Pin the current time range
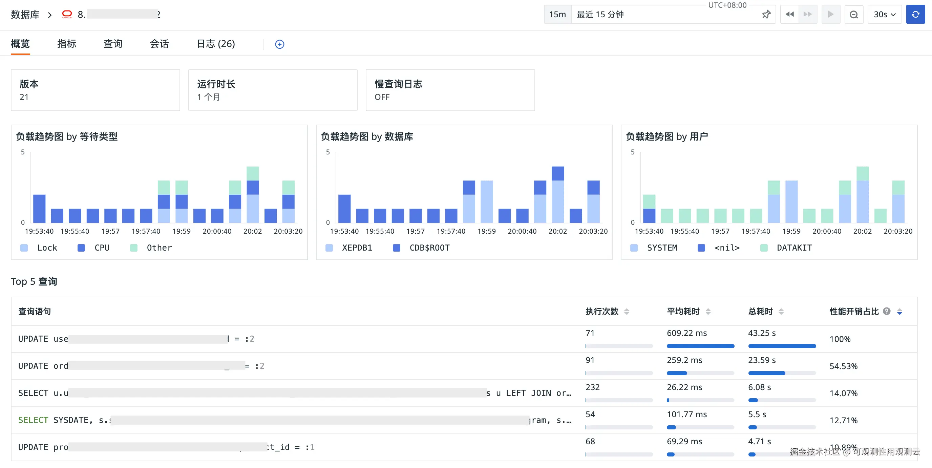This screenshot has width=932, height=468. tap(766, 15)
